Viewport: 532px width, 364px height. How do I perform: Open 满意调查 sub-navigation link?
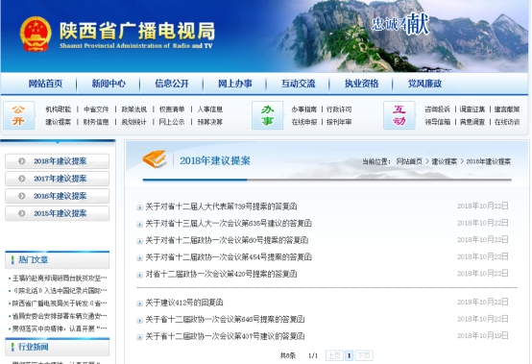[472, 122]
